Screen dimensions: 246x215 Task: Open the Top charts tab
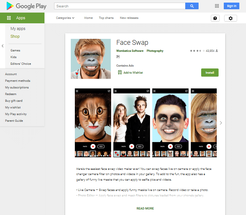pyautogui.click(x=106, y=18)
